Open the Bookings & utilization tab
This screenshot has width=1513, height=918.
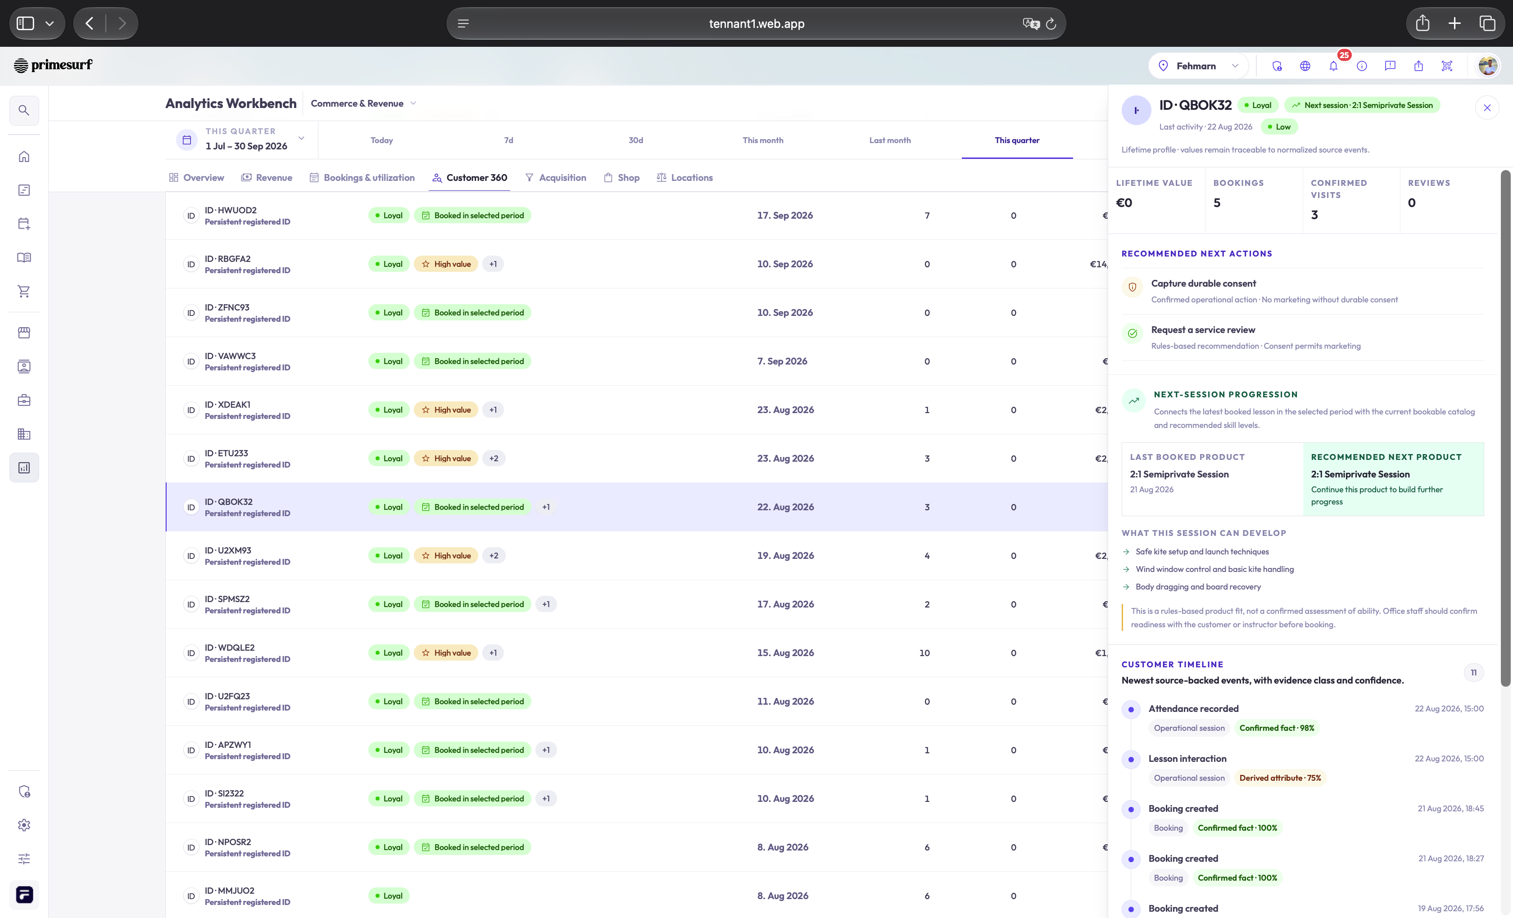coord(362,177)
